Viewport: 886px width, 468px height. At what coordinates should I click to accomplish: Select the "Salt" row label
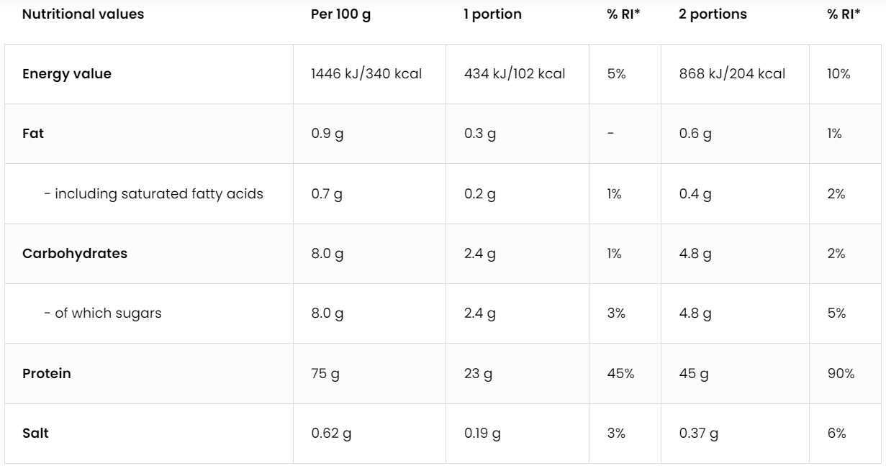pos(36,433)
